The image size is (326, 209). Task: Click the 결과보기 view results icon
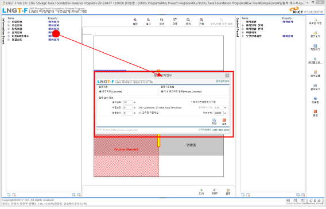(315, 87)
